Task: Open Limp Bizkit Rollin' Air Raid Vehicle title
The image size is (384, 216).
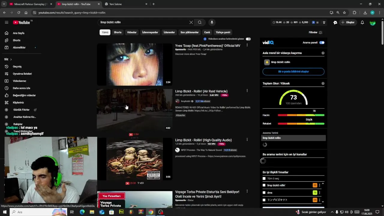Action: (201, 91)
